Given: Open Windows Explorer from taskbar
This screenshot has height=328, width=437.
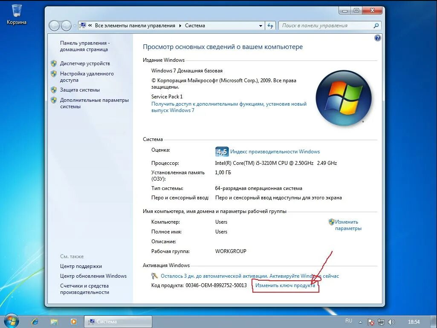Looking at the screenshot, I should click(54, 322).
